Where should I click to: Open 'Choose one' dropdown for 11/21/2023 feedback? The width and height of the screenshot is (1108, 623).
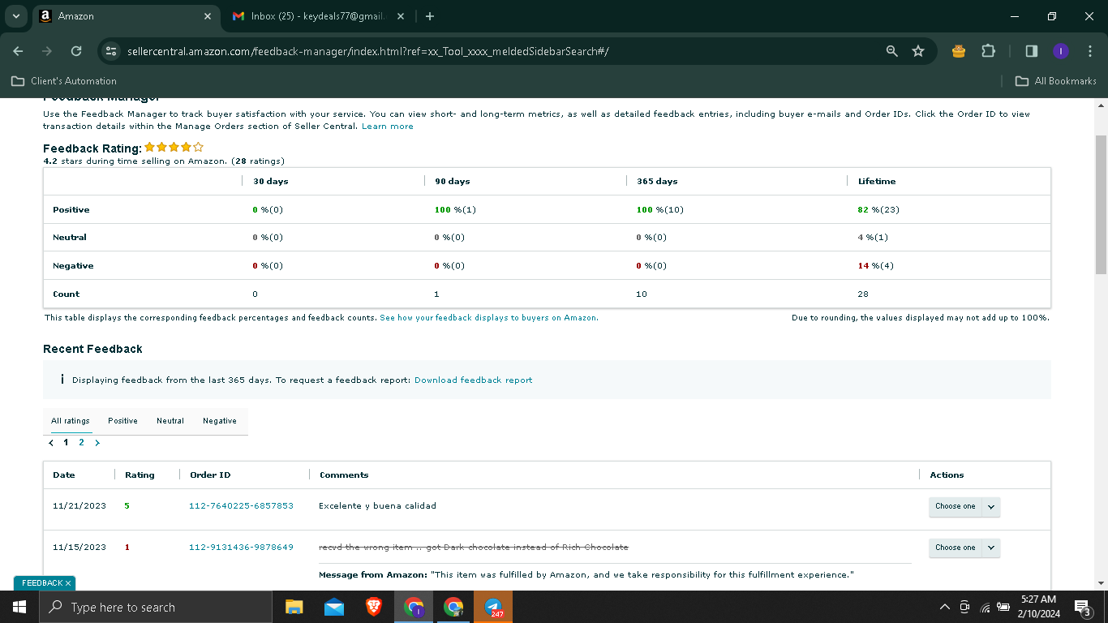pyautogui.click(x=964, y=507)
